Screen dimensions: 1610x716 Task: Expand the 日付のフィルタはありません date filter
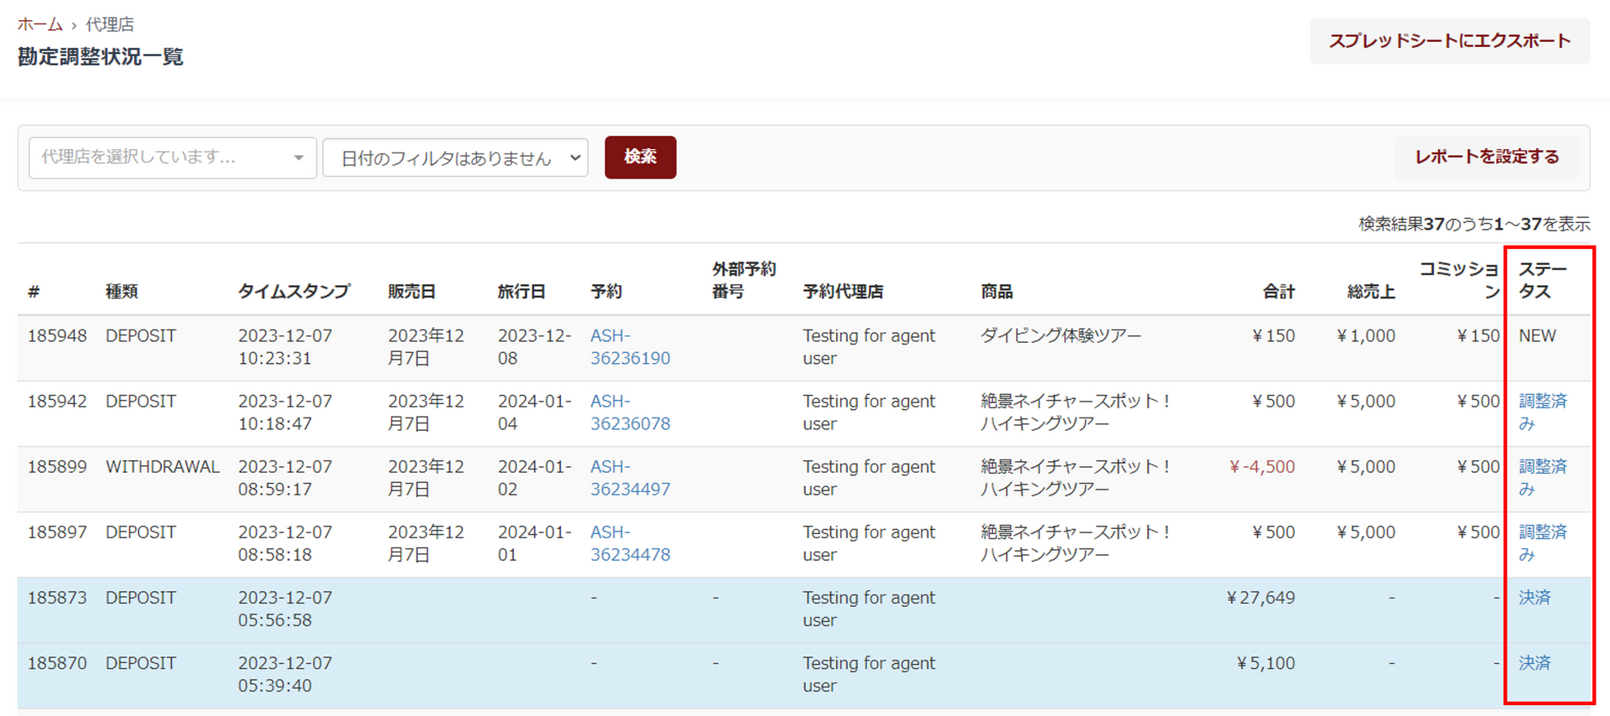pyautogui.click(x=455, y=158)
